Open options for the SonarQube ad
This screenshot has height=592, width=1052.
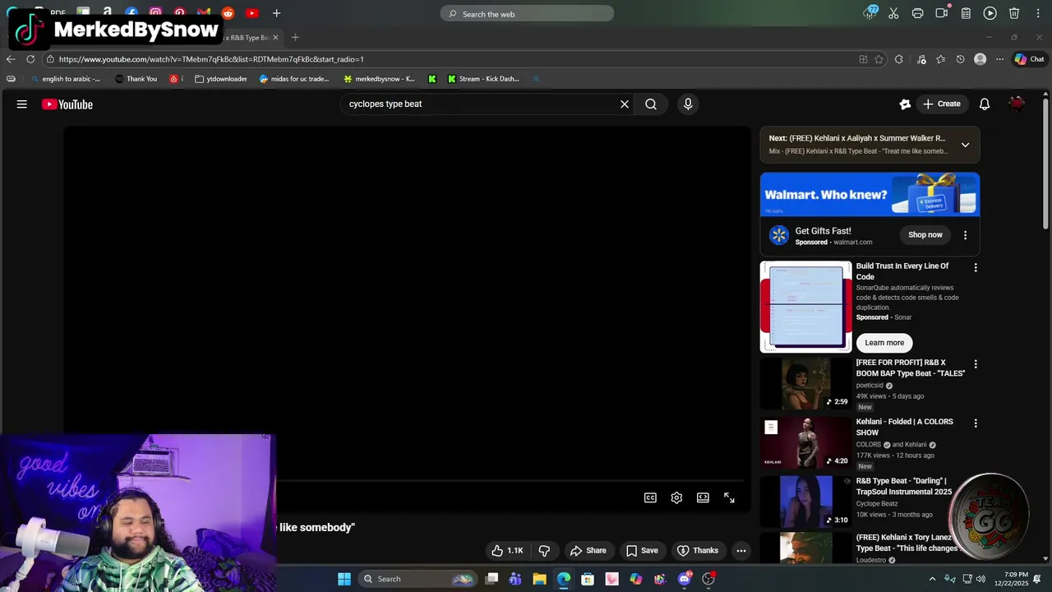click(x=976, y=267)
